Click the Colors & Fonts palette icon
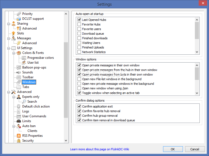Viewport: 209px width, 156px height. [19, 53]
